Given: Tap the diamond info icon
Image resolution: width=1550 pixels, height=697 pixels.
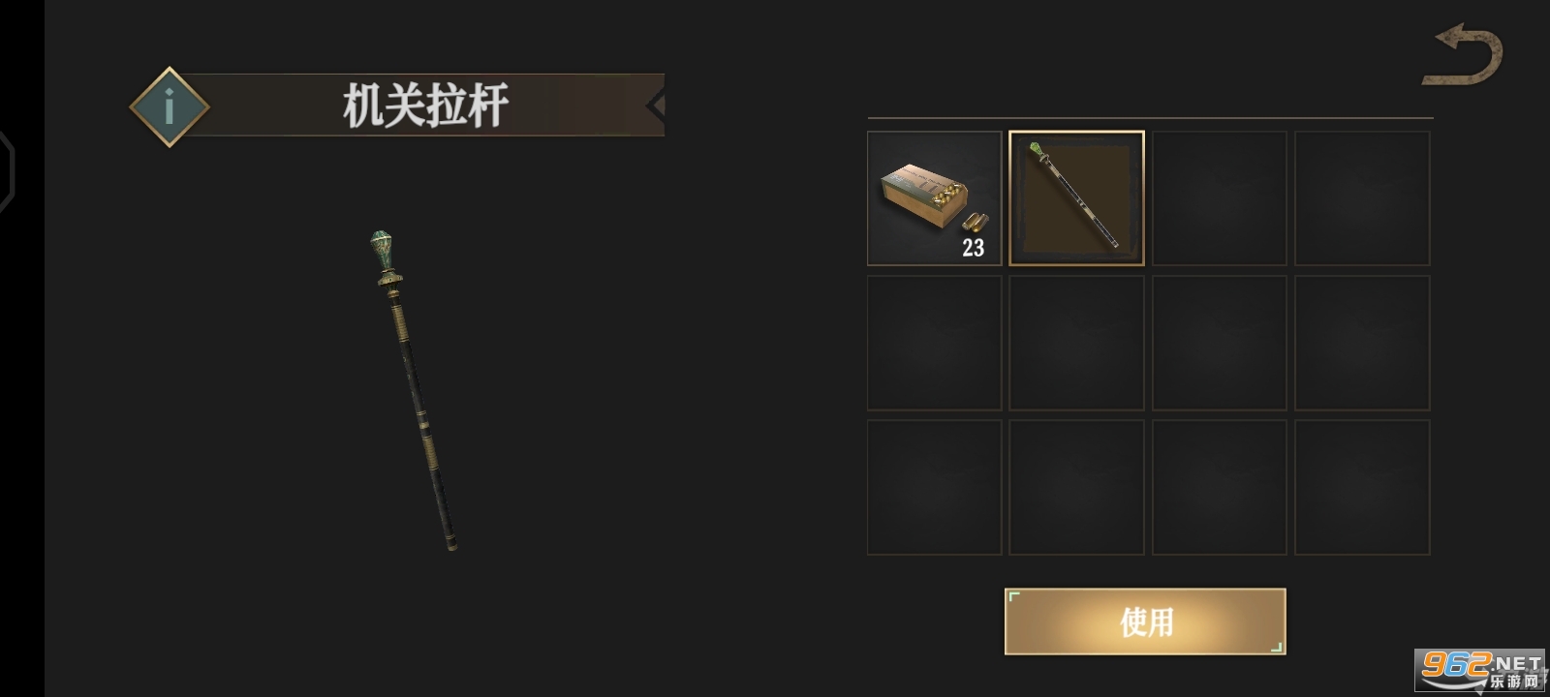Looking at the screenshot, I should click(x=170, y=106).
